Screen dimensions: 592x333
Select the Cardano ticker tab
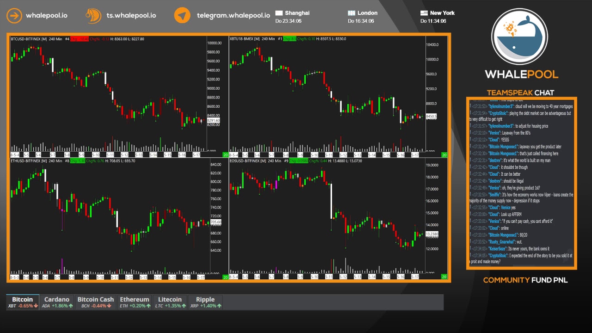[x=57, y=302]
